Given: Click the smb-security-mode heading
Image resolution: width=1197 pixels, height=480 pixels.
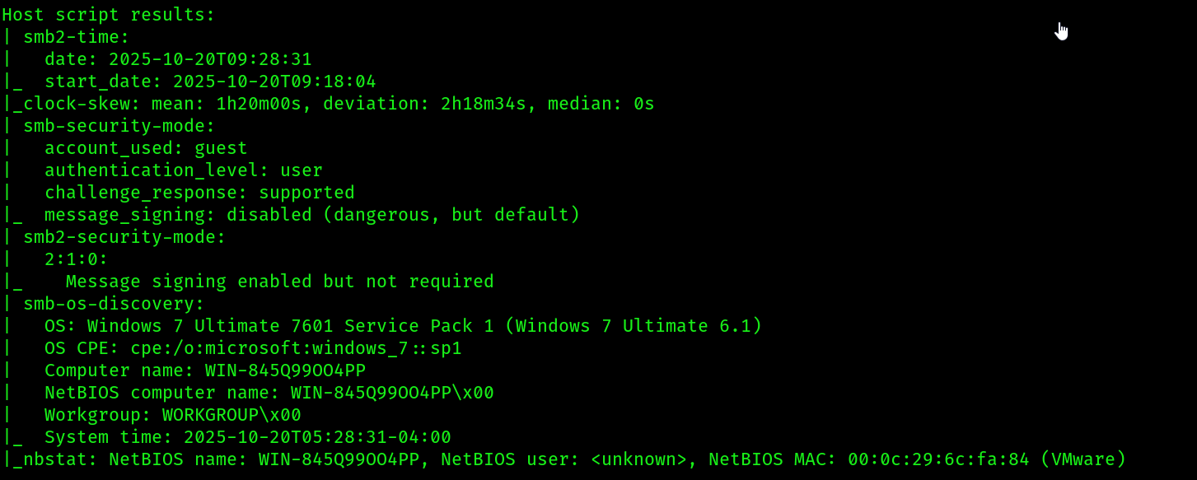Looking at the screenshot, I should 119,126.
